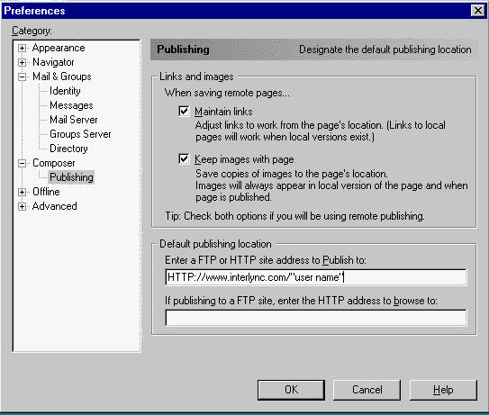
Task: Expand the Navigator category
Action: coord(22,62)
